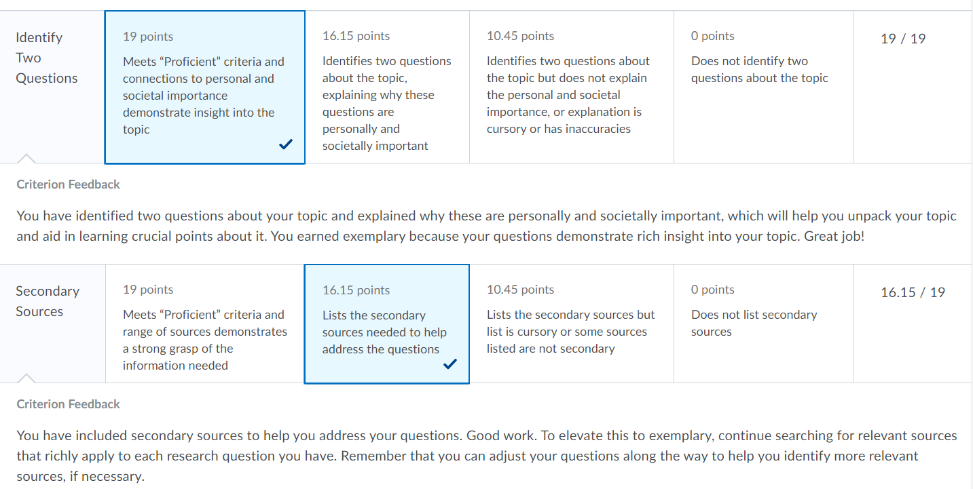Click the 19 / 19 score

point(902,39)
